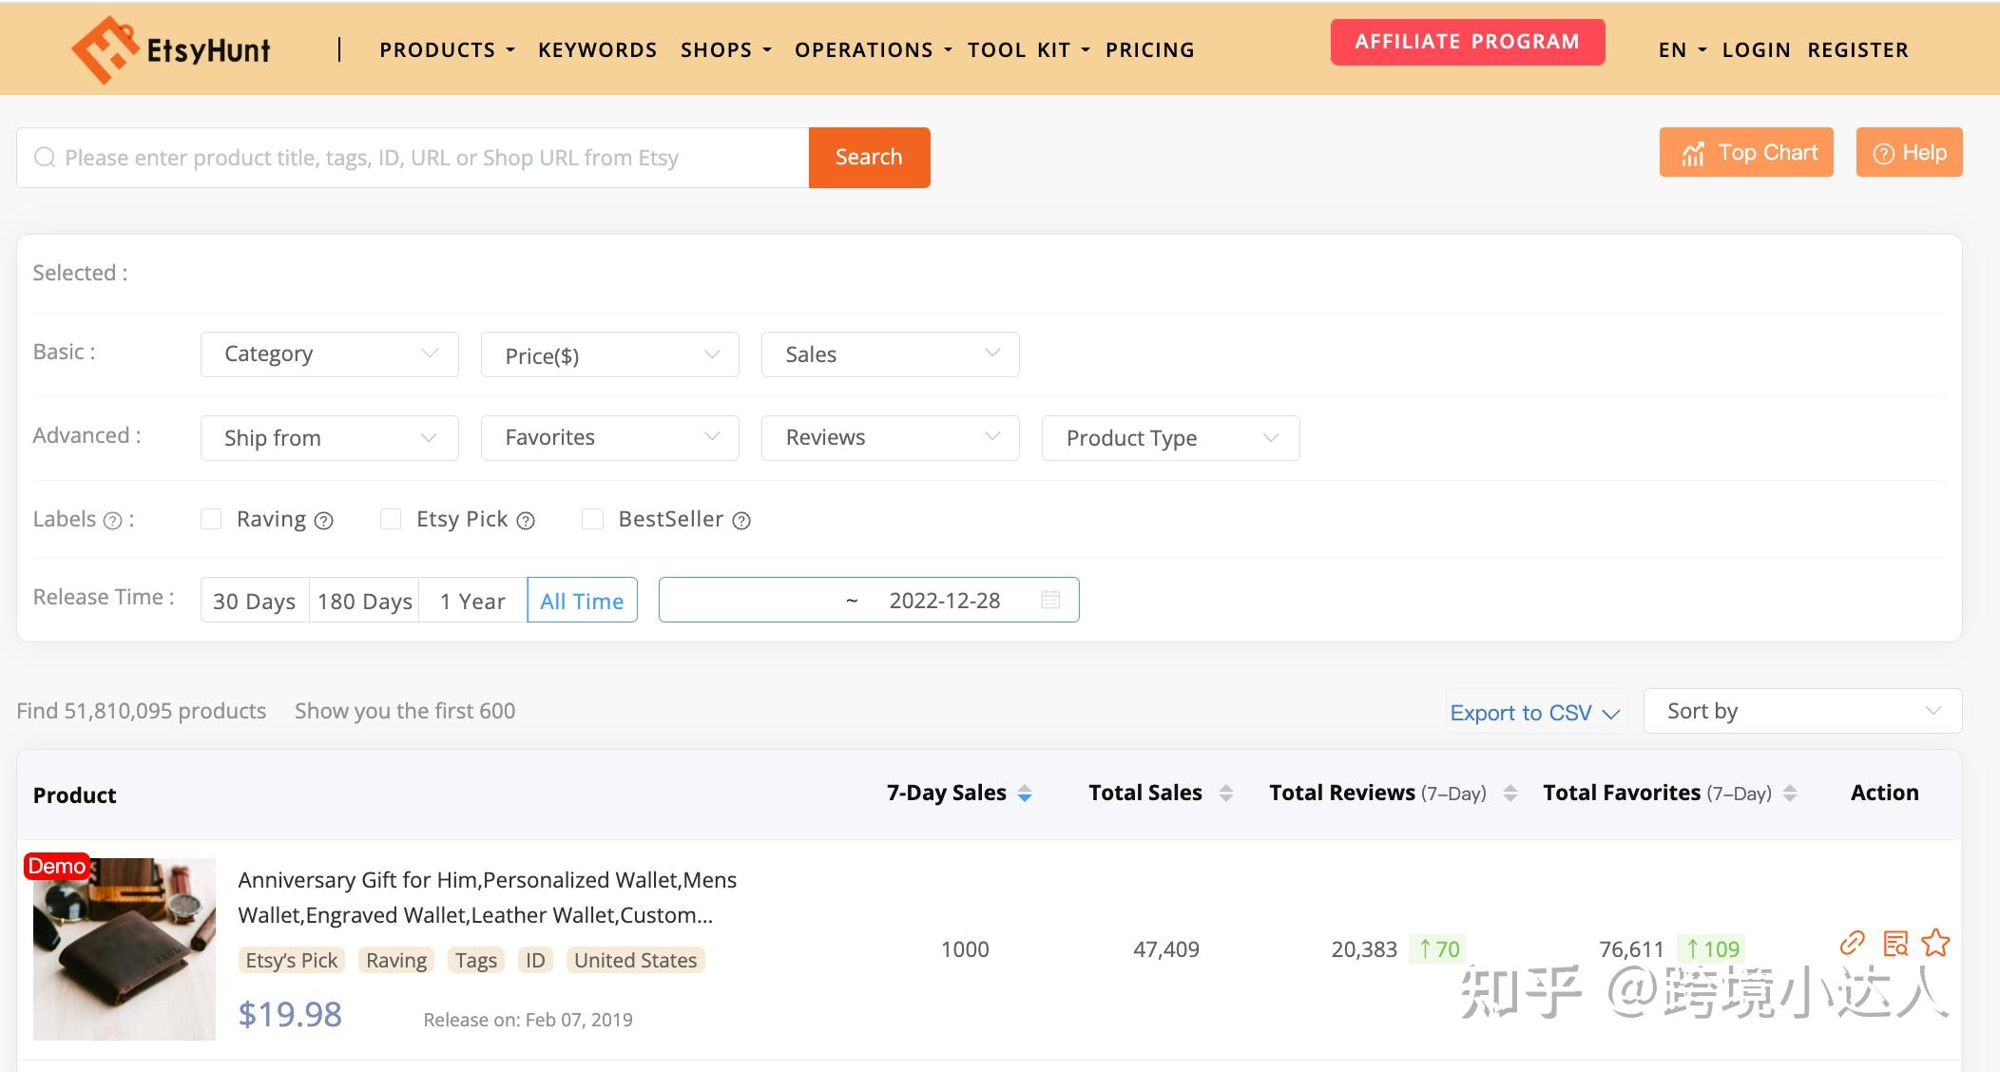Image resolution: width=2000 pixels, height=1072 pixels.
Task: Star the Anniversary Wallet product as favorite
Action: [1937, 944]
